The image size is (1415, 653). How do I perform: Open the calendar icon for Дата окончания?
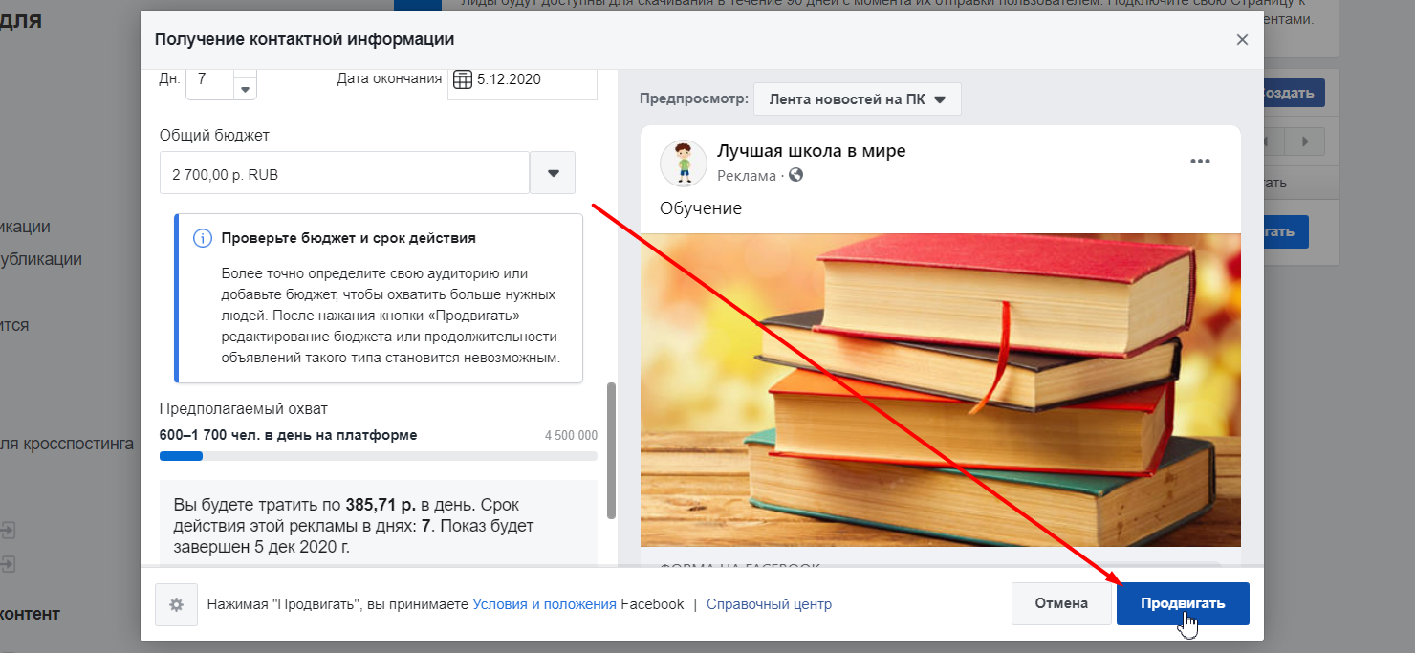(463, 79)
